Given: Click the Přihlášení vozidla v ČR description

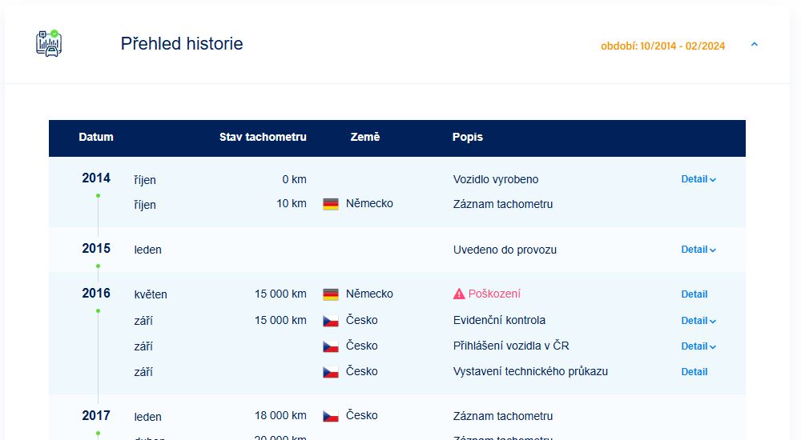Looking at the screenshot, I should 511,346.
